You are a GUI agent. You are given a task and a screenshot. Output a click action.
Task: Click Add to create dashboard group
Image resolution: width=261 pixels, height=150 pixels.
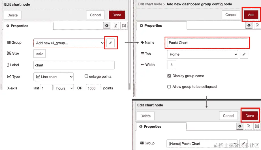point(251,15)
